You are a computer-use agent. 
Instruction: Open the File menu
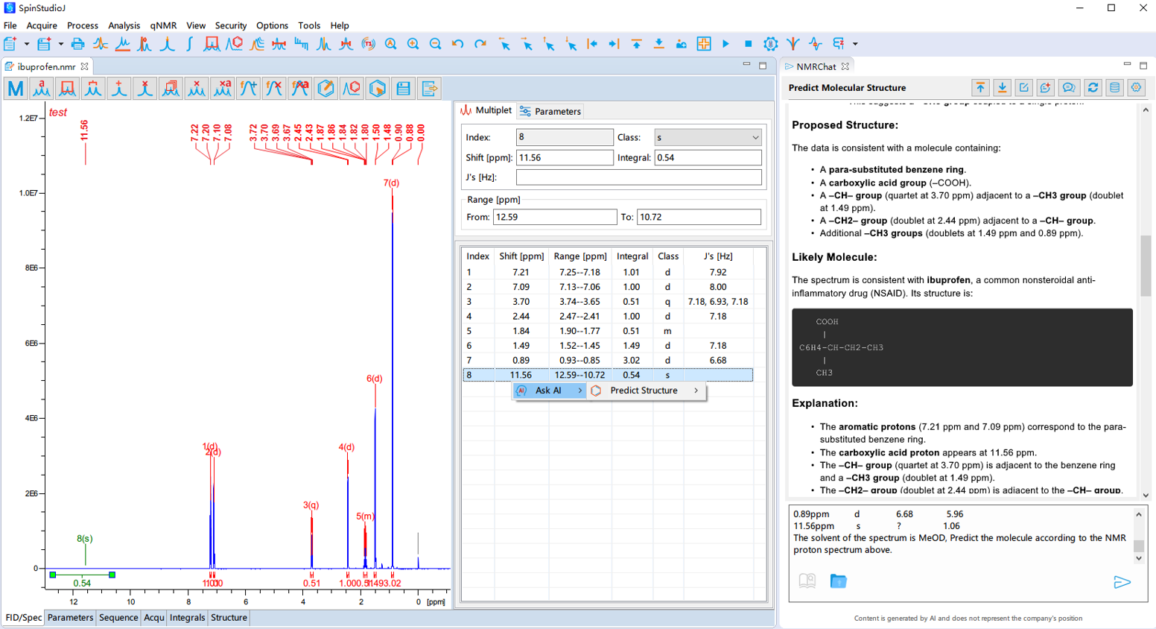(x=10, y=25)
